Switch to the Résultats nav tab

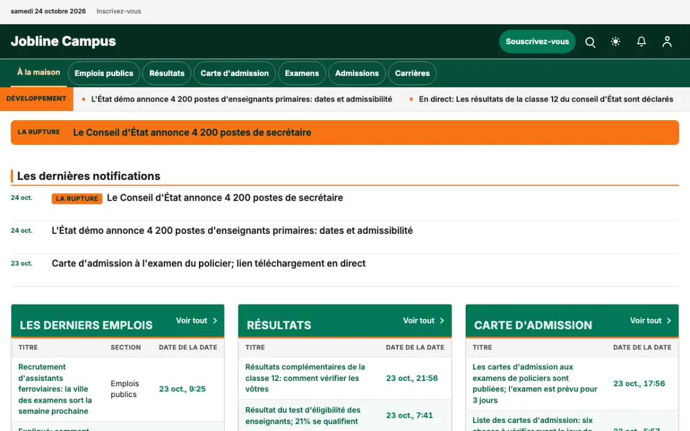coord(167,73)
